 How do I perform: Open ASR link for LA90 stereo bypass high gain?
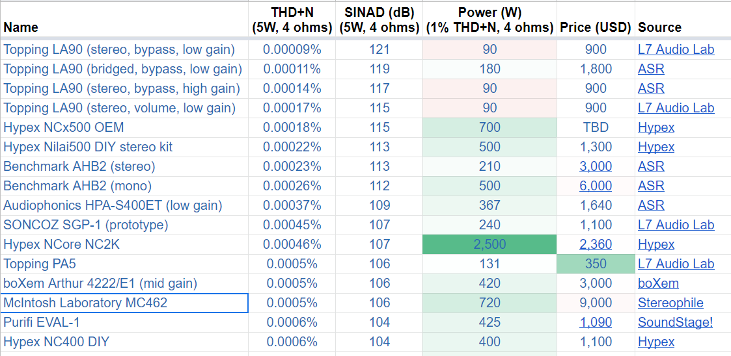(x=651, y=88)
